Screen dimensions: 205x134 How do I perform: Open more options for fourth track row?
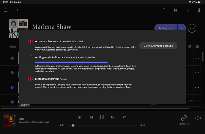197,102
